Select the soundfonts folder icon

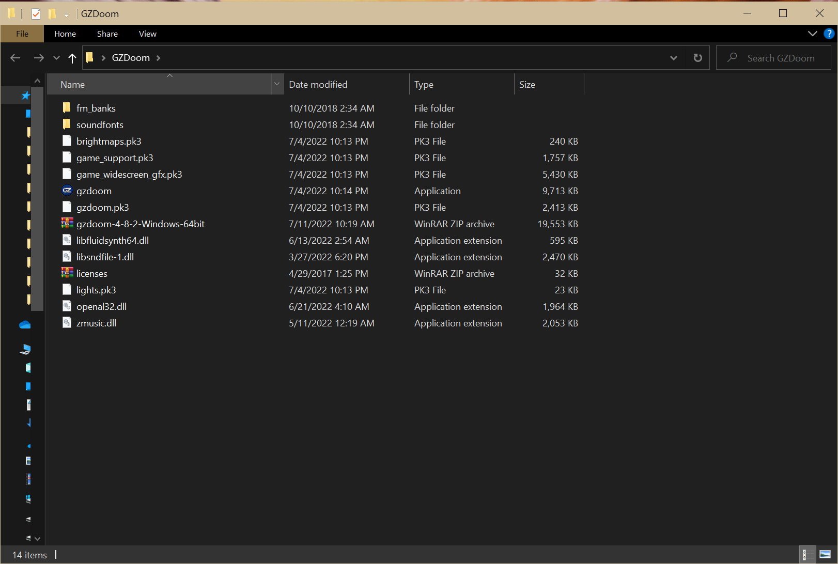67,124
